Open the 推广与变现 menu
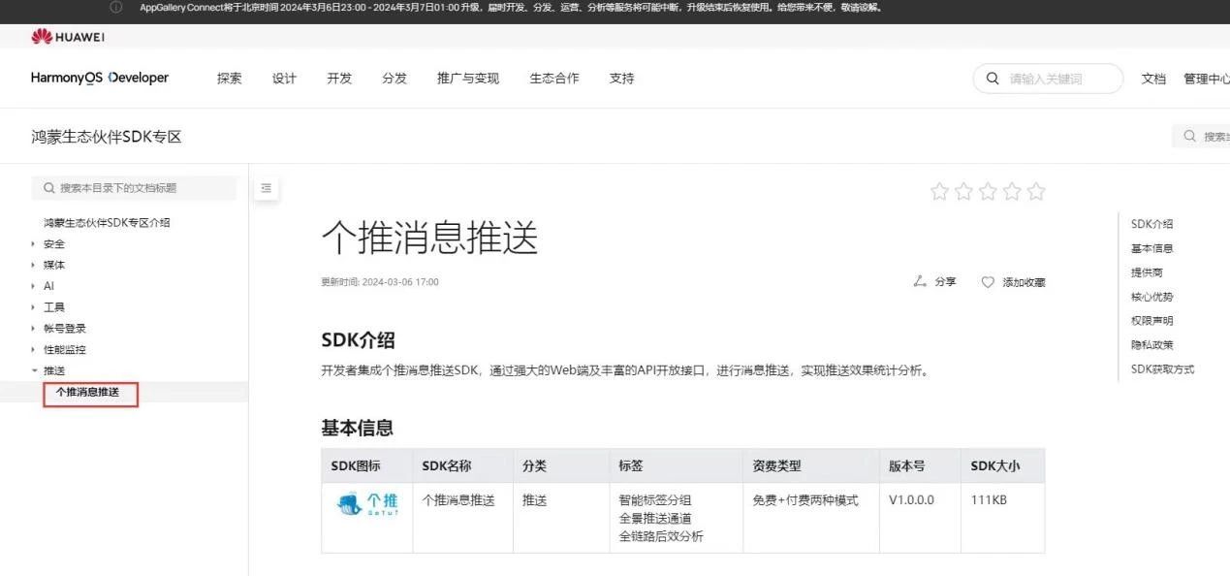 (x=468, y=79)
